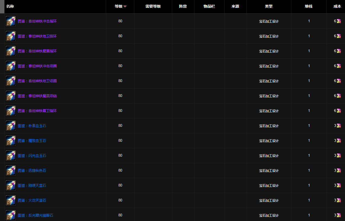The width and height of the screenshot is (345, 221).
Task: Click the 等级 sort arrow in header
Action: (125, 7)
